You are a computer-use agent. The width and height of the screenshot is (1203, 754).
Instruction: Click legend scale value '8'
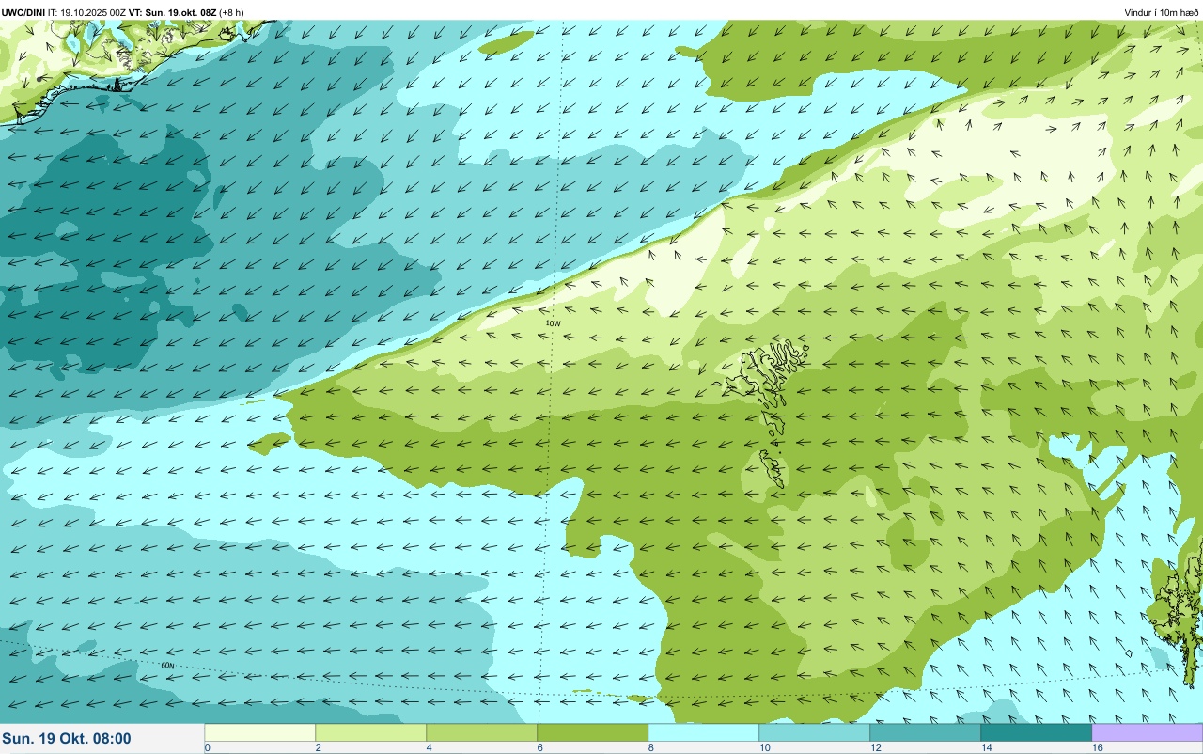point(650,747)
